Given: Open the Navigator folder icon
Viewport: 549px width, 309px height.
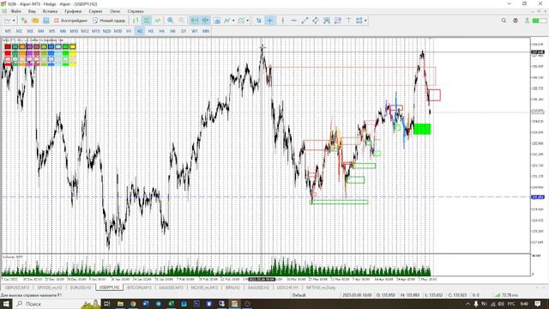Looking at the screenshot, I should point(35,21).
